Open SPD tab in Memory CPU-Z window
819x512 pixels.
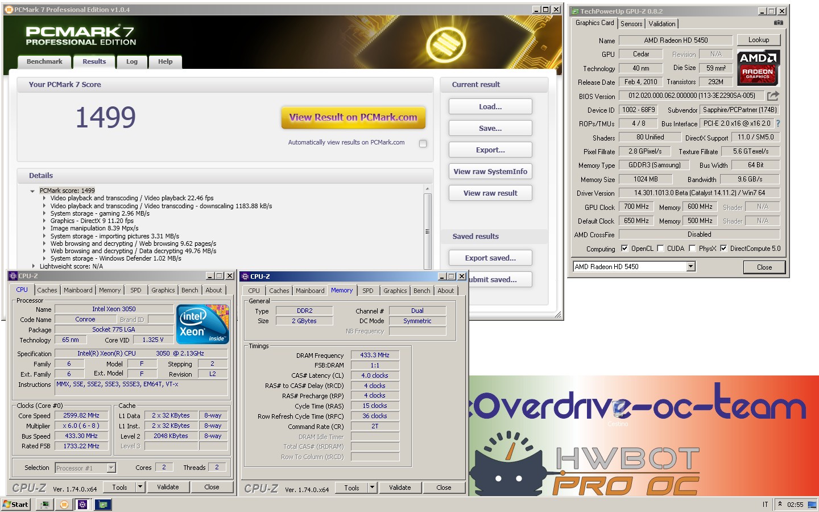coord(368,291)
